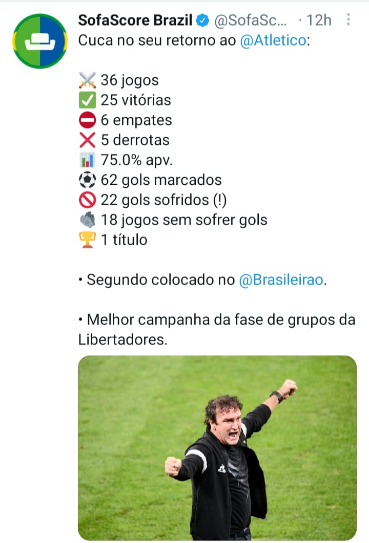Click the soccer ball emoji

pyautogui.click(x=88, y=180)
